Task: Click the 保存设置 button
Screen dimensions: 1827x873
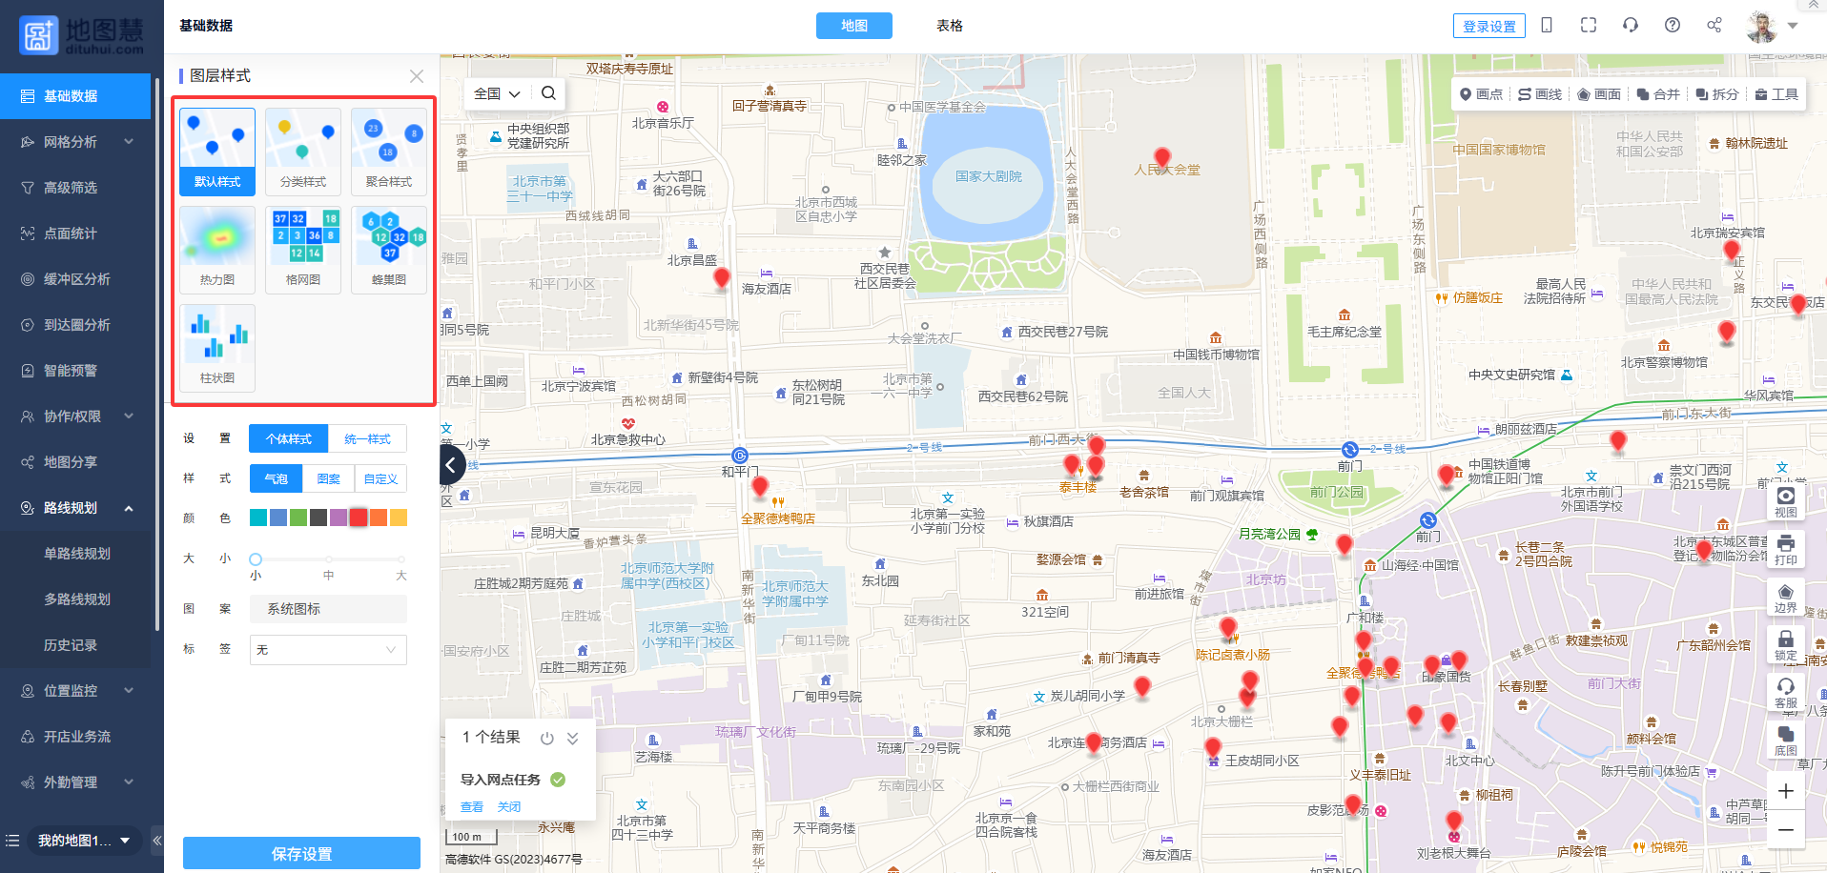Action: point(301,853)
